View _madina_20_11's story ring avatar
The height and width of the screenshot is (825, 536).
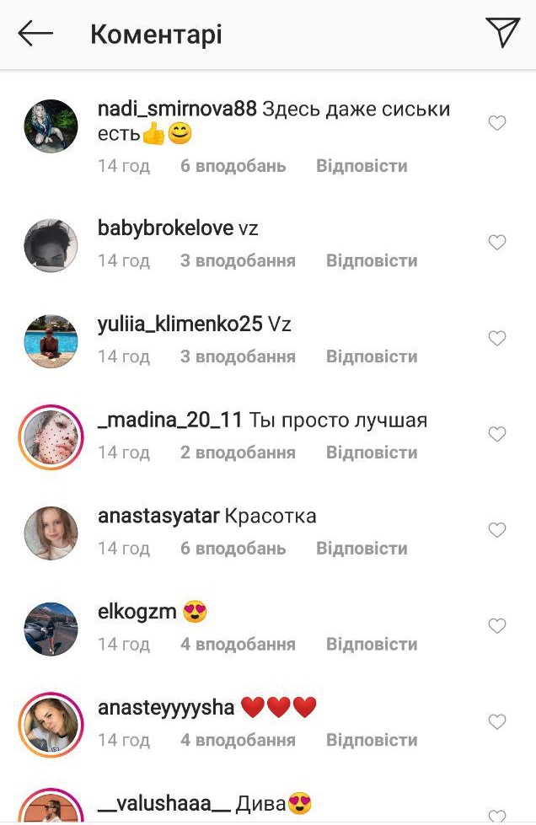[x=51, y=437]
